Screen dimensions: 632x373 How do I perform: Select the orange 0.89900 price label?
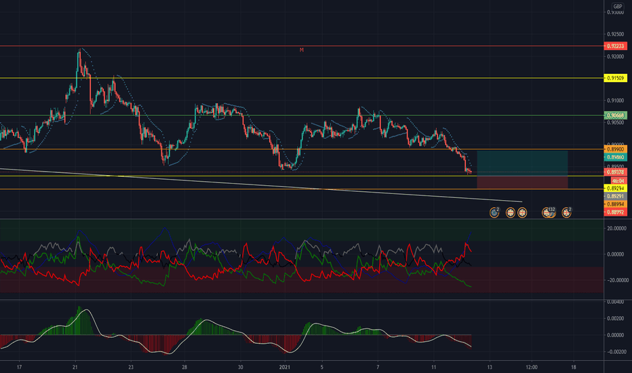pyautogui.click(x=616, y=149)
